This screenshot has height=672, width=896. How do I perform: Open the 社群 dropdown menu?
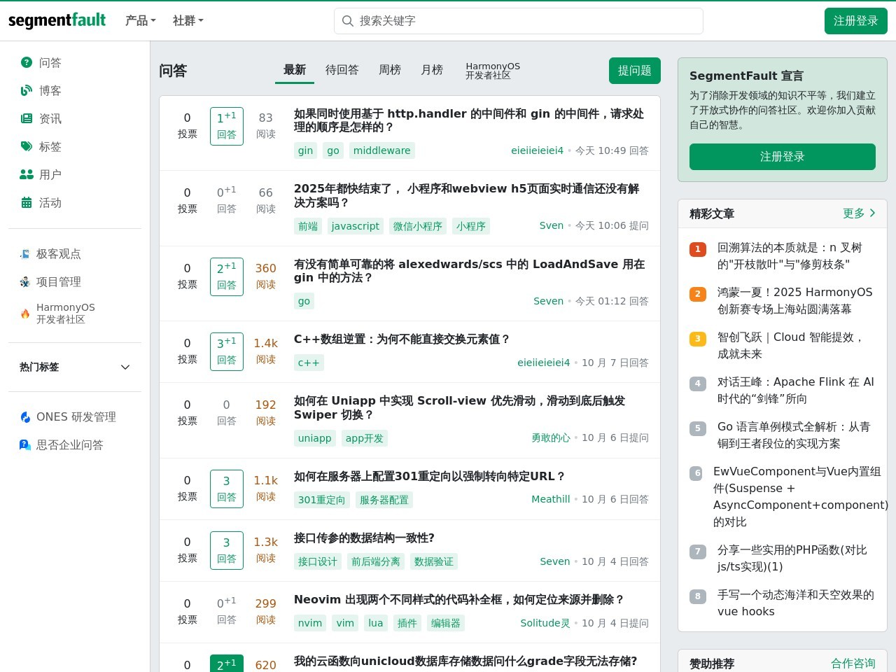[188, 21]
